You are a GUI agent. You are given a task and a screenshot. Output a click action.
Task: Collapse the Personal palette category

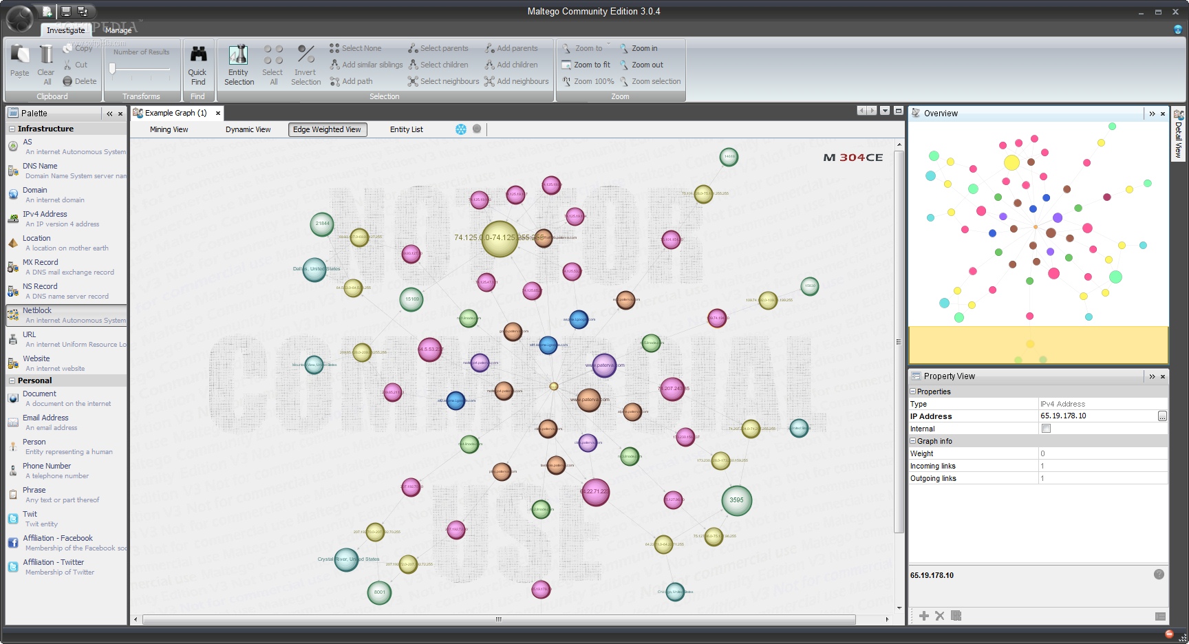[x=12, y=380]
